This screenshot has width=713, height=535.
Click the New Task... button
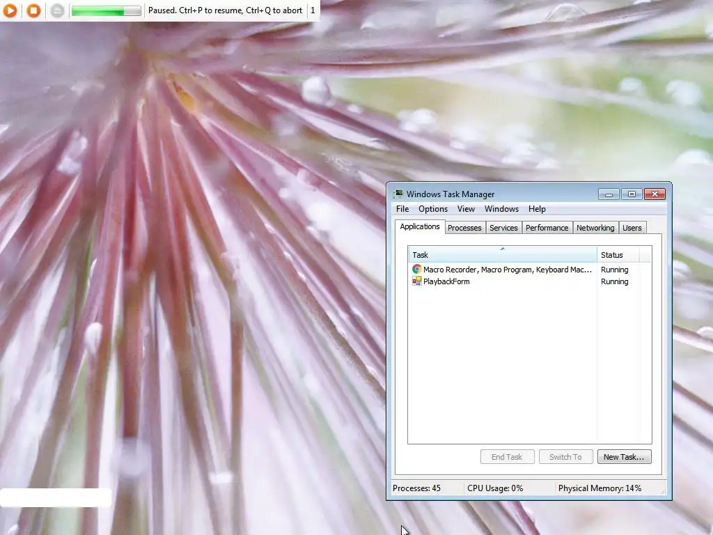point(624,457)
